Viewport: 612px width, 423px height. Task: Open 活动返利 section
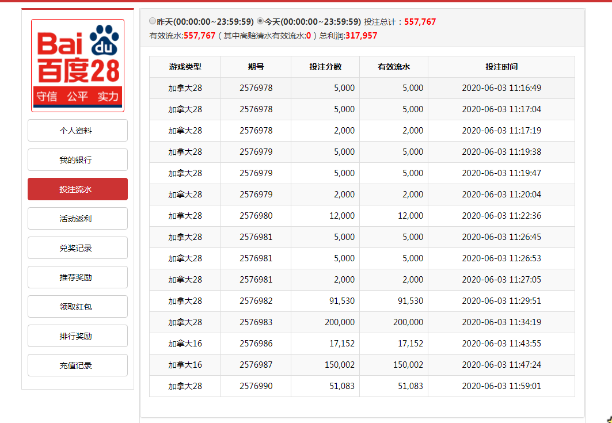(78, 219)
